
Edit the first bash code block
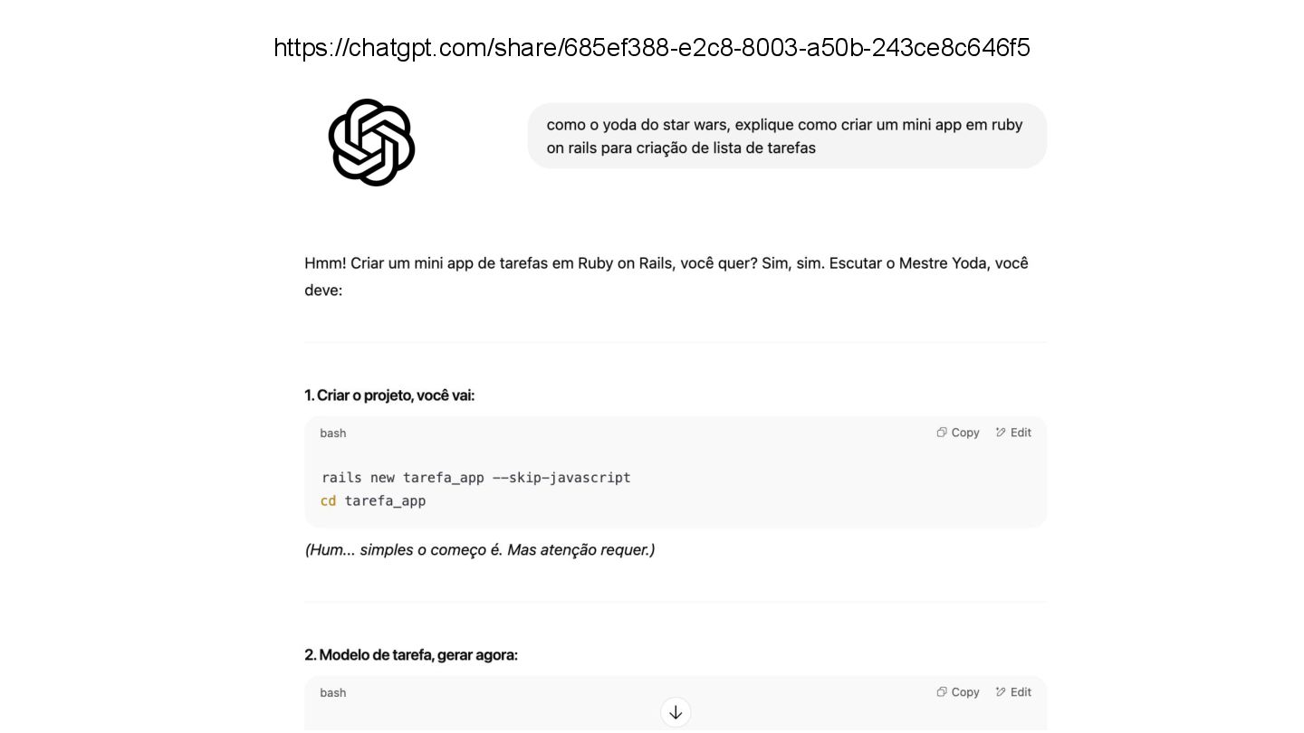[1013, 433]
